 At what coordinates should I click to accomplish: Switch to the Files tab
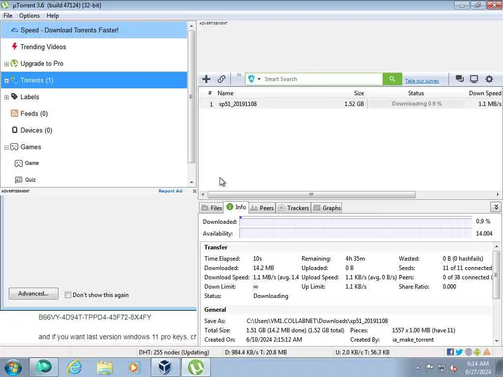(212, 208)
